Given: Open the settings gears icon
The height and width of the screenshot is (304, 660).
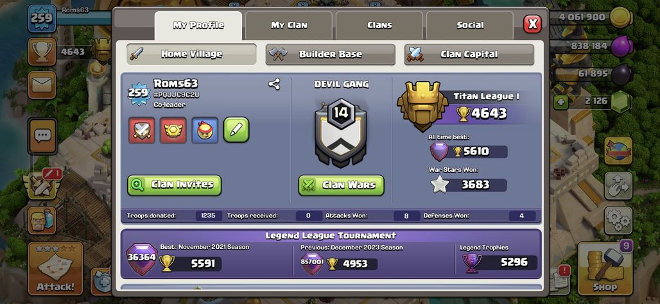Looking at the screenshot, I should click(x=618, y=221).
